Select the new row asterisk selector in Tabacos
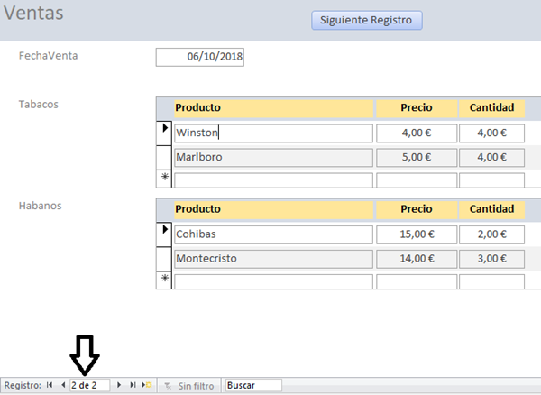The image size is (541, 395). [x=164, y=179]
